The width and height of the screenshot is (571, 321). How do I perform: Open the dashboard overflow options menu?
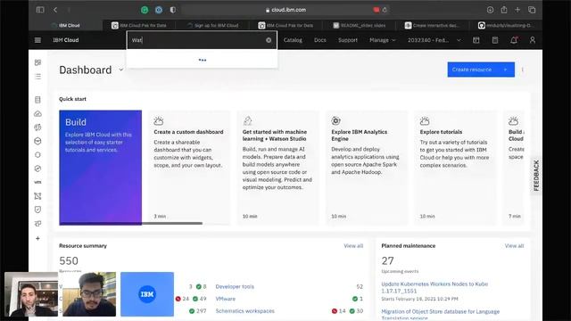[523, 70]
